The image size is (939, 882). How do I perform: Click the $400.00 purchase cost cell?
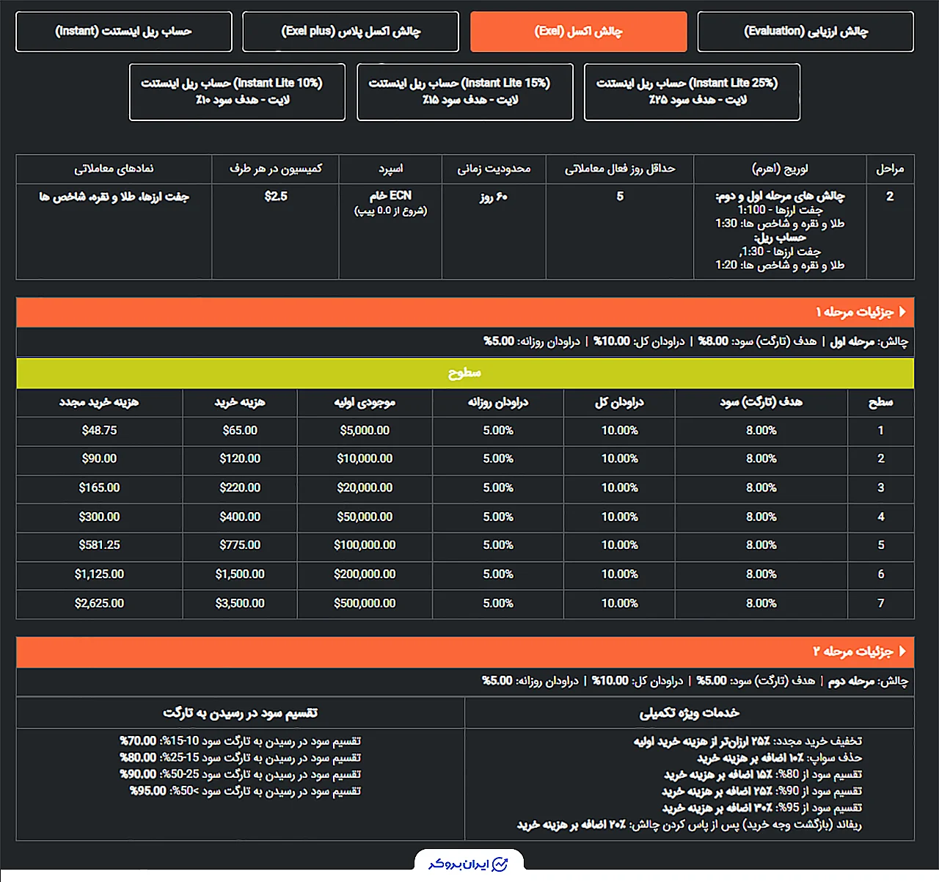240,517
